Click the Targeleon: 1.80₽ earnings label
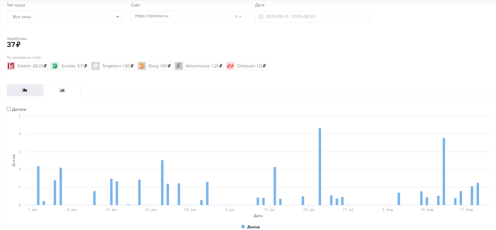 [118, 66]
